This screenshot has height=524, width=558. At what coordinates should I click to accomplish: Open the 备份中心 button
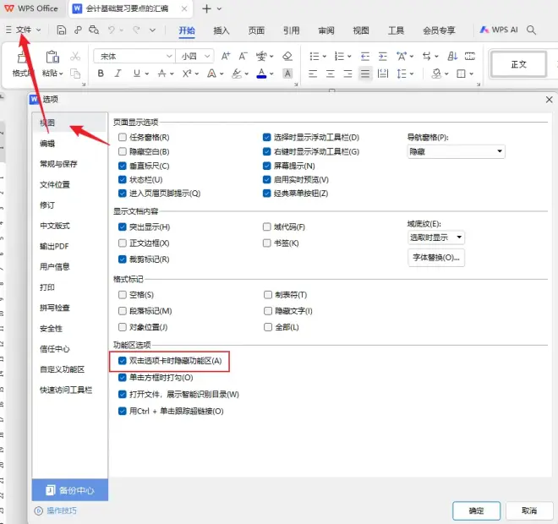pyautogui.click(x=69, y=490)
